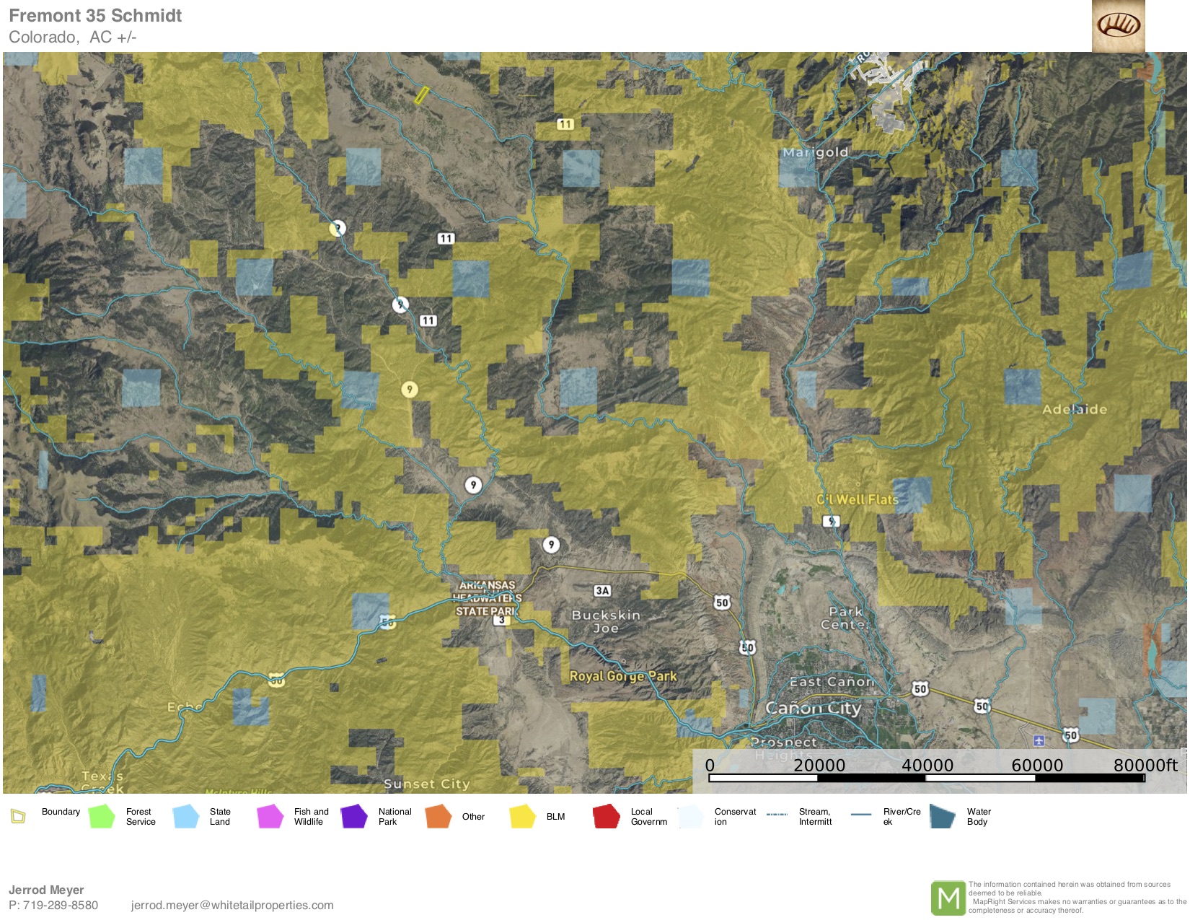Click the Cañon City map label
1190x920 pixels.
click(x=813, y=708)
